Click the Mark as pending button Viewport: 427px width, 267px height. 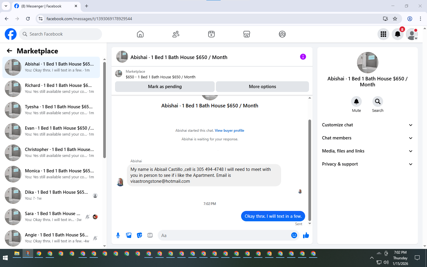(x=165, y=87)
